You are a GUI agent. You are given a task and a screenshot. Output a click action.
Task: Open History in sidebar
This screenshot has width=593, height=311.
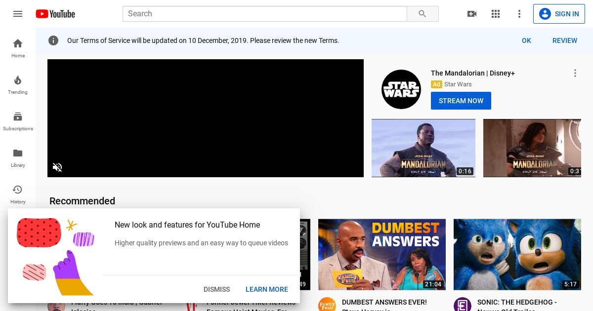coord(18,194)
